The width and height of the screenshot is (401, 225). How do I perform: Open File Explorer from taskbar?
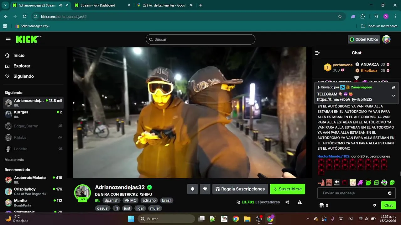point(247,219)
